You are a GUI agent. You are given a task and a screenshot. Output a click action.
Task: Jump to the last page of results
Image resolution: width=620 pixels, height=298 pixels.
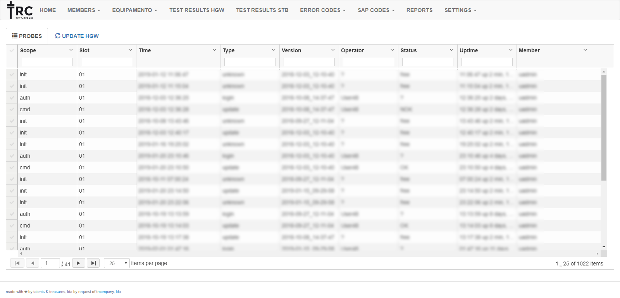click(93, 263)
